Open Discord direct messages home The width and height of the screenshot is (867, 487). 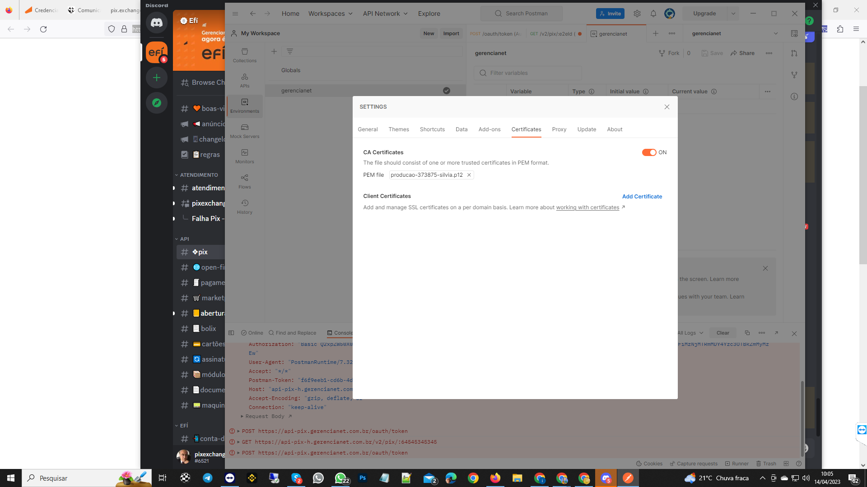[x=157, y=23]
